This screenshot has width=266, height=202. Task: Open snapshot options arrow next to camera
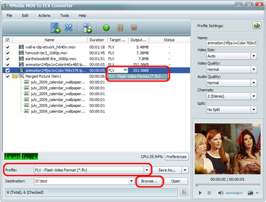pos(257,193)
